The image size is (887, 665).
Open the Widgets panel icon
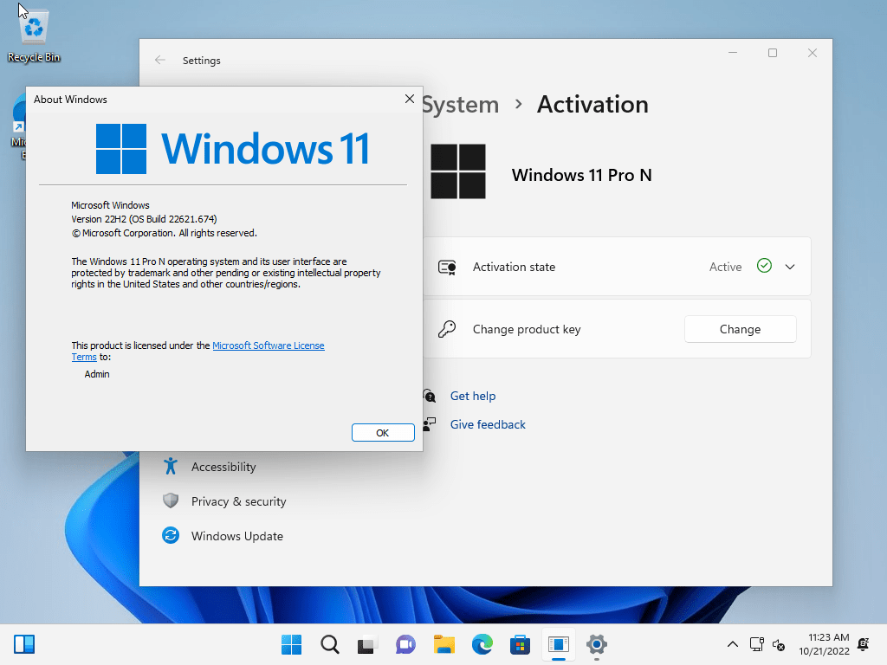(x=24, y=644)
